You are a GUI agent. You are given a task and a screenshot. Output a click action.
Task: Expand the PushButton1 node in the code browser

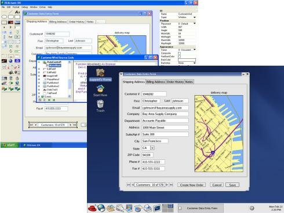coord(39,83)
